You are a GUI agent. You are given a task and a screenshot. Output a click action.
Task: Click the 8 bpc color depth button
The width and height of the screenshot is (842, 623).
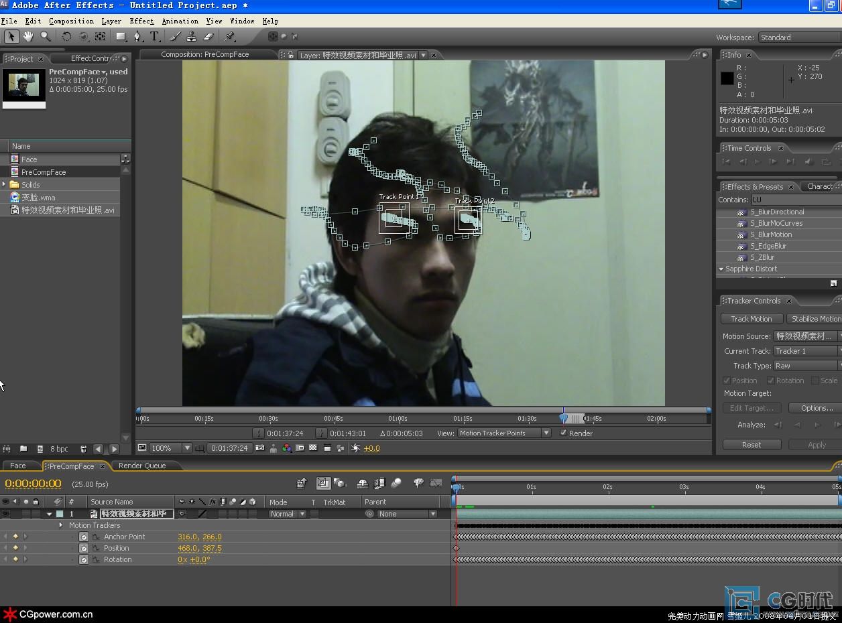(59, 449)
